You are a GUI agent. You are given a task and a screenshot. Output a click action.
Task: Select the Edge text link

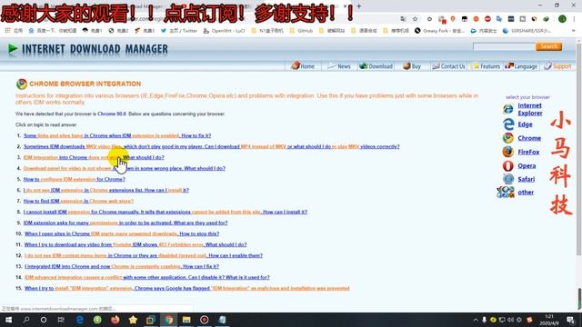525,124
